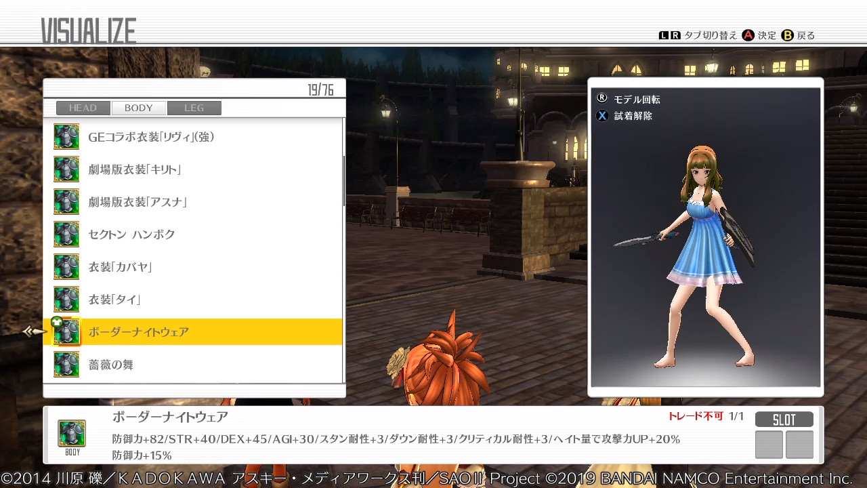Switch to the LEG tab
The height and width of the screenshot is (488, 867).
(194, 108)
